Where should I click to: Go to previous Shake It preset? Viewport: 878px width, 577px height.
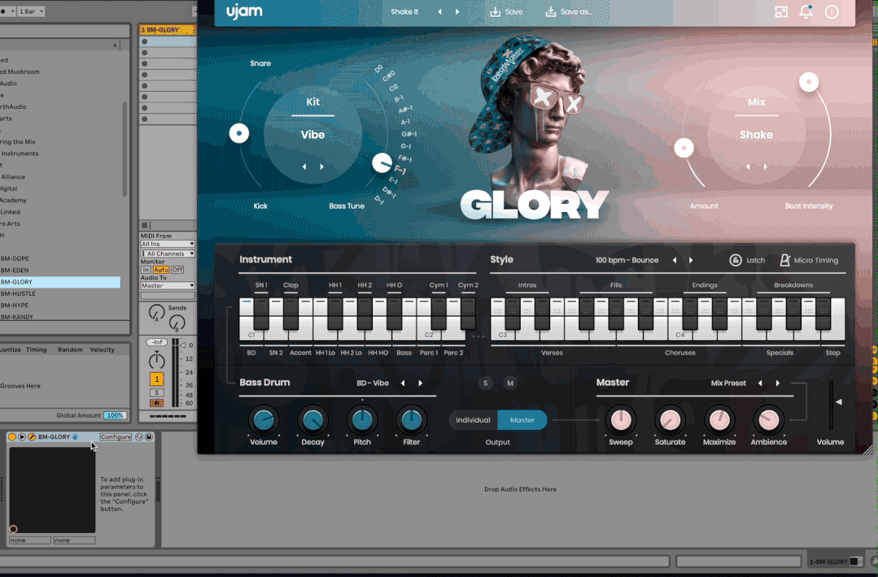tap(439, 11)
